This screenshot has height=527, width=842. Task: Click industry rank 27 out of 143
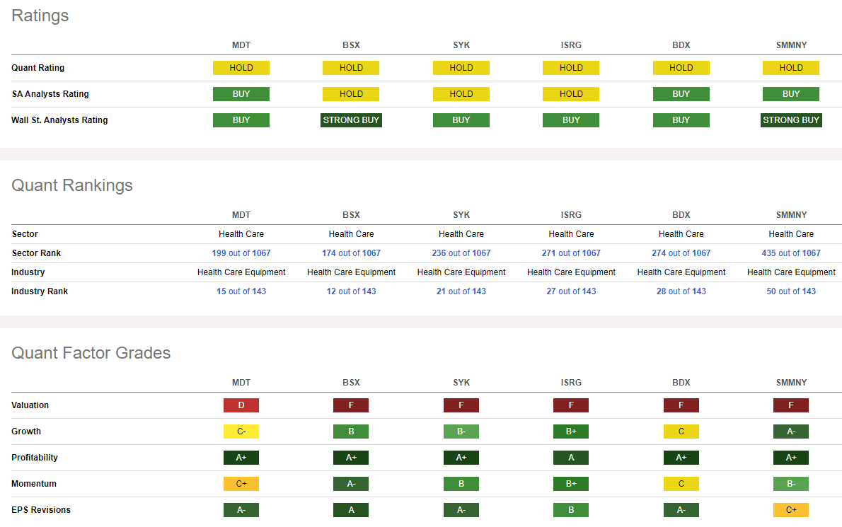click(x=571, y=291)
